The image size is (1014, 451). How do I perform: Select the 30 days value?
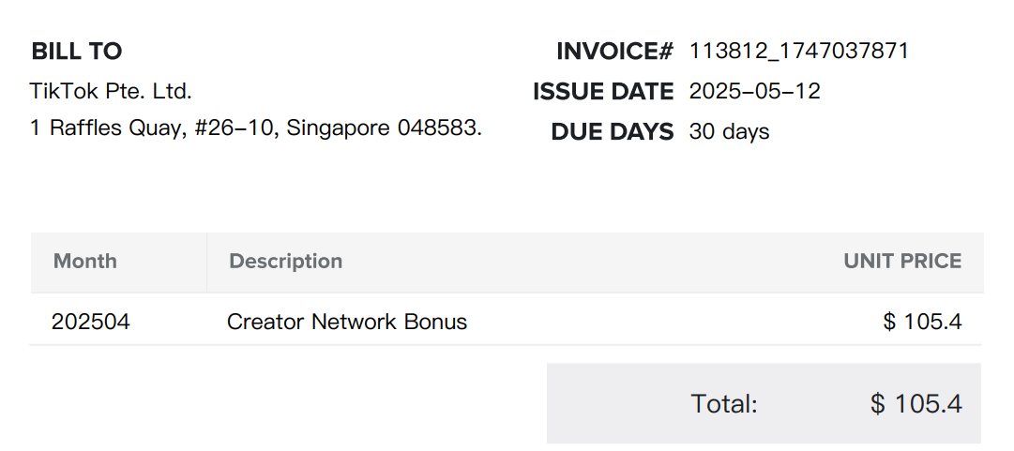[x=730, y=132]
